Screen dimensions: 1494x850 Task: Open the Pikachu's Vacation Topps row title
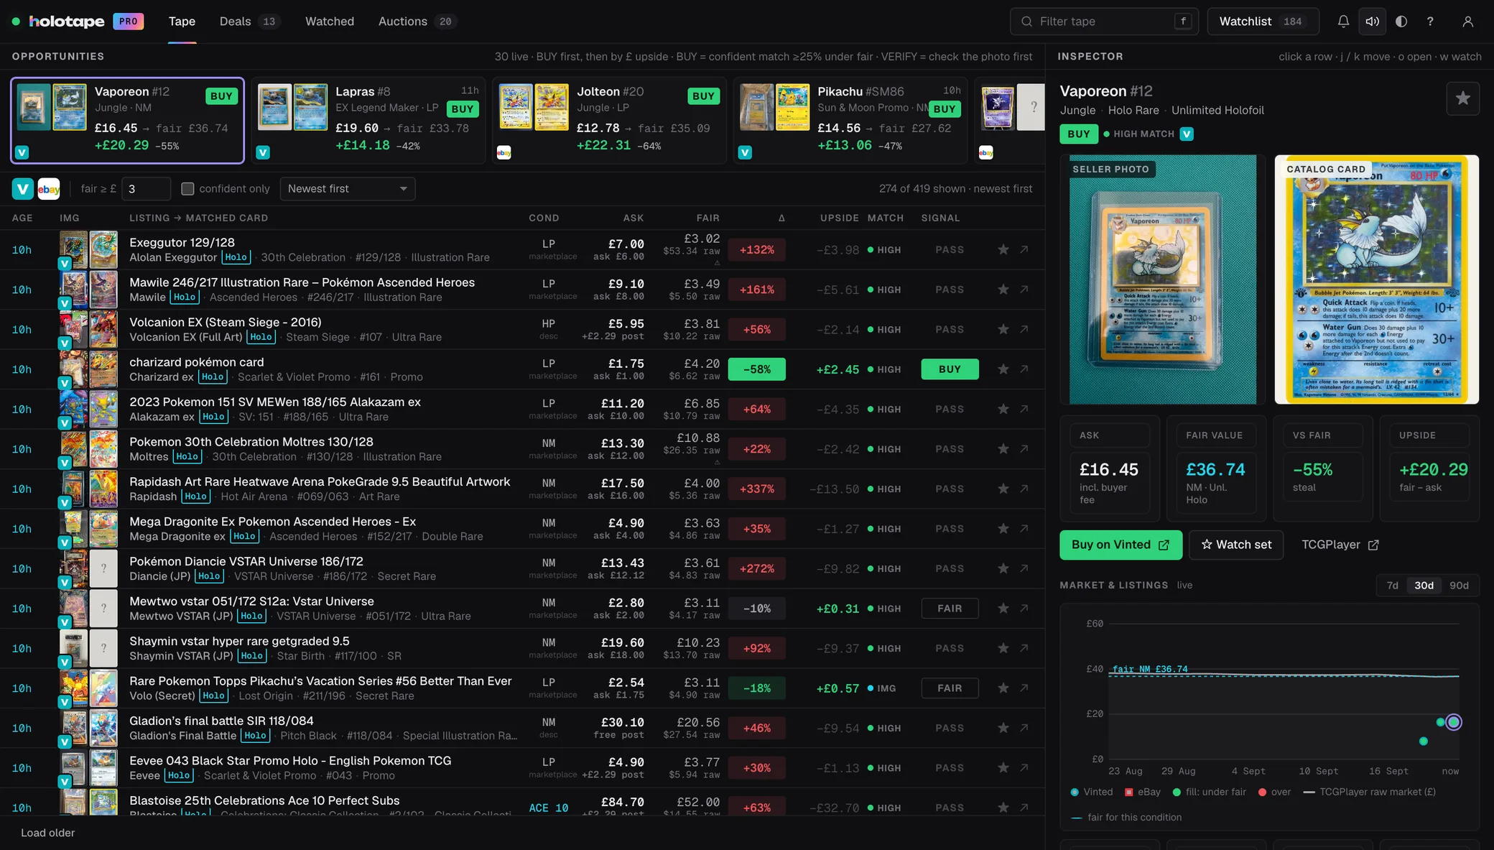coord(320,681)
